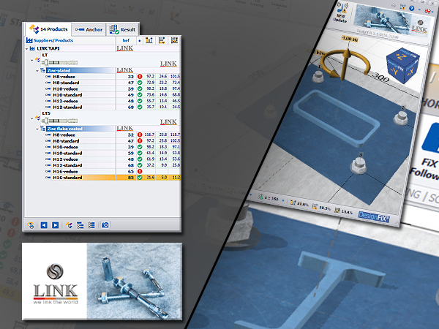Click the 85 hef value of M16-standard

click(131, 178)
